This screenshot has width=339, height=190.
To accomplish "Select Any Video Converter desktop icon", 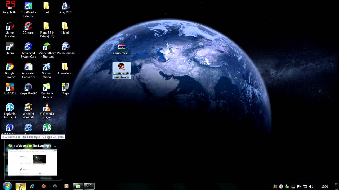I will [28, 71].
